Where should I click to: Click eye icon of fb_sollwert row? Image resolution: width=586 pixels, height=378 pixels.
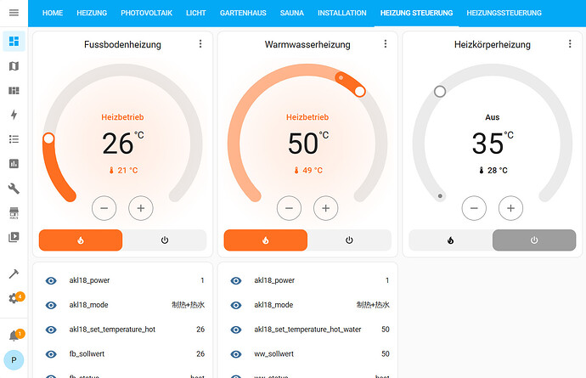[x=51, y=354]
